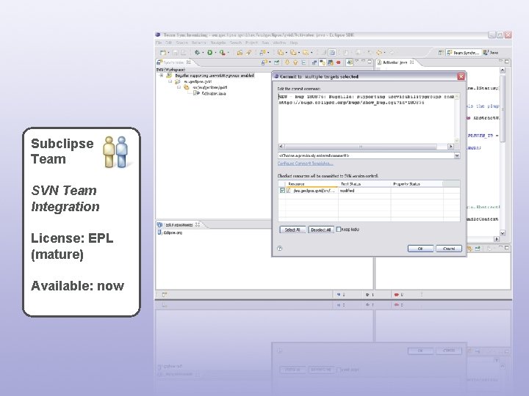The image size is (529, 396).
Task: Click the OK button in Commit dialog
Action: [x=420, y=249]
